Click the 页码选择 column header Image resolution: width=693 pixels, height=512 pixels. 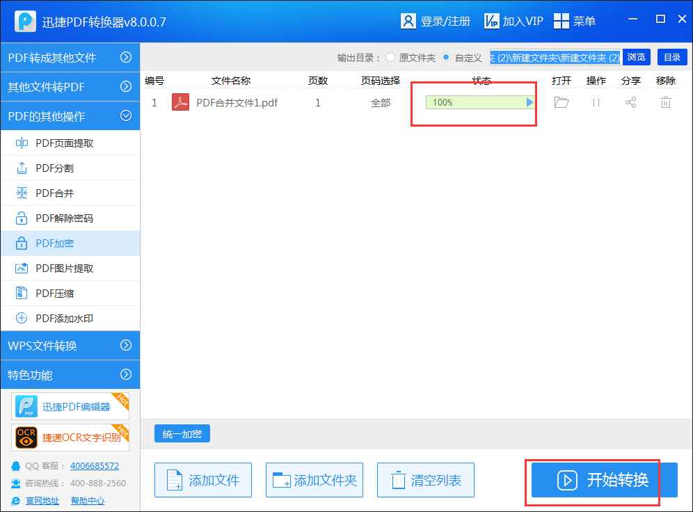click(381, 81)
